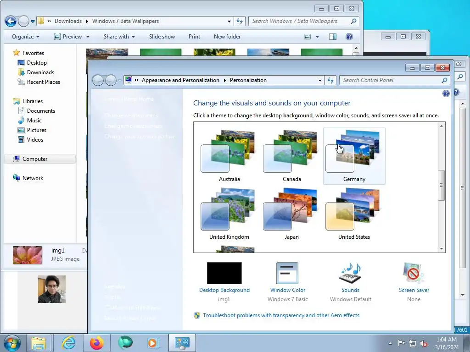Image resolution: width=470 pixels, height=352 pixels.
Task: Launch Internet Explorer from taskbar
Action: pos(68,343)
